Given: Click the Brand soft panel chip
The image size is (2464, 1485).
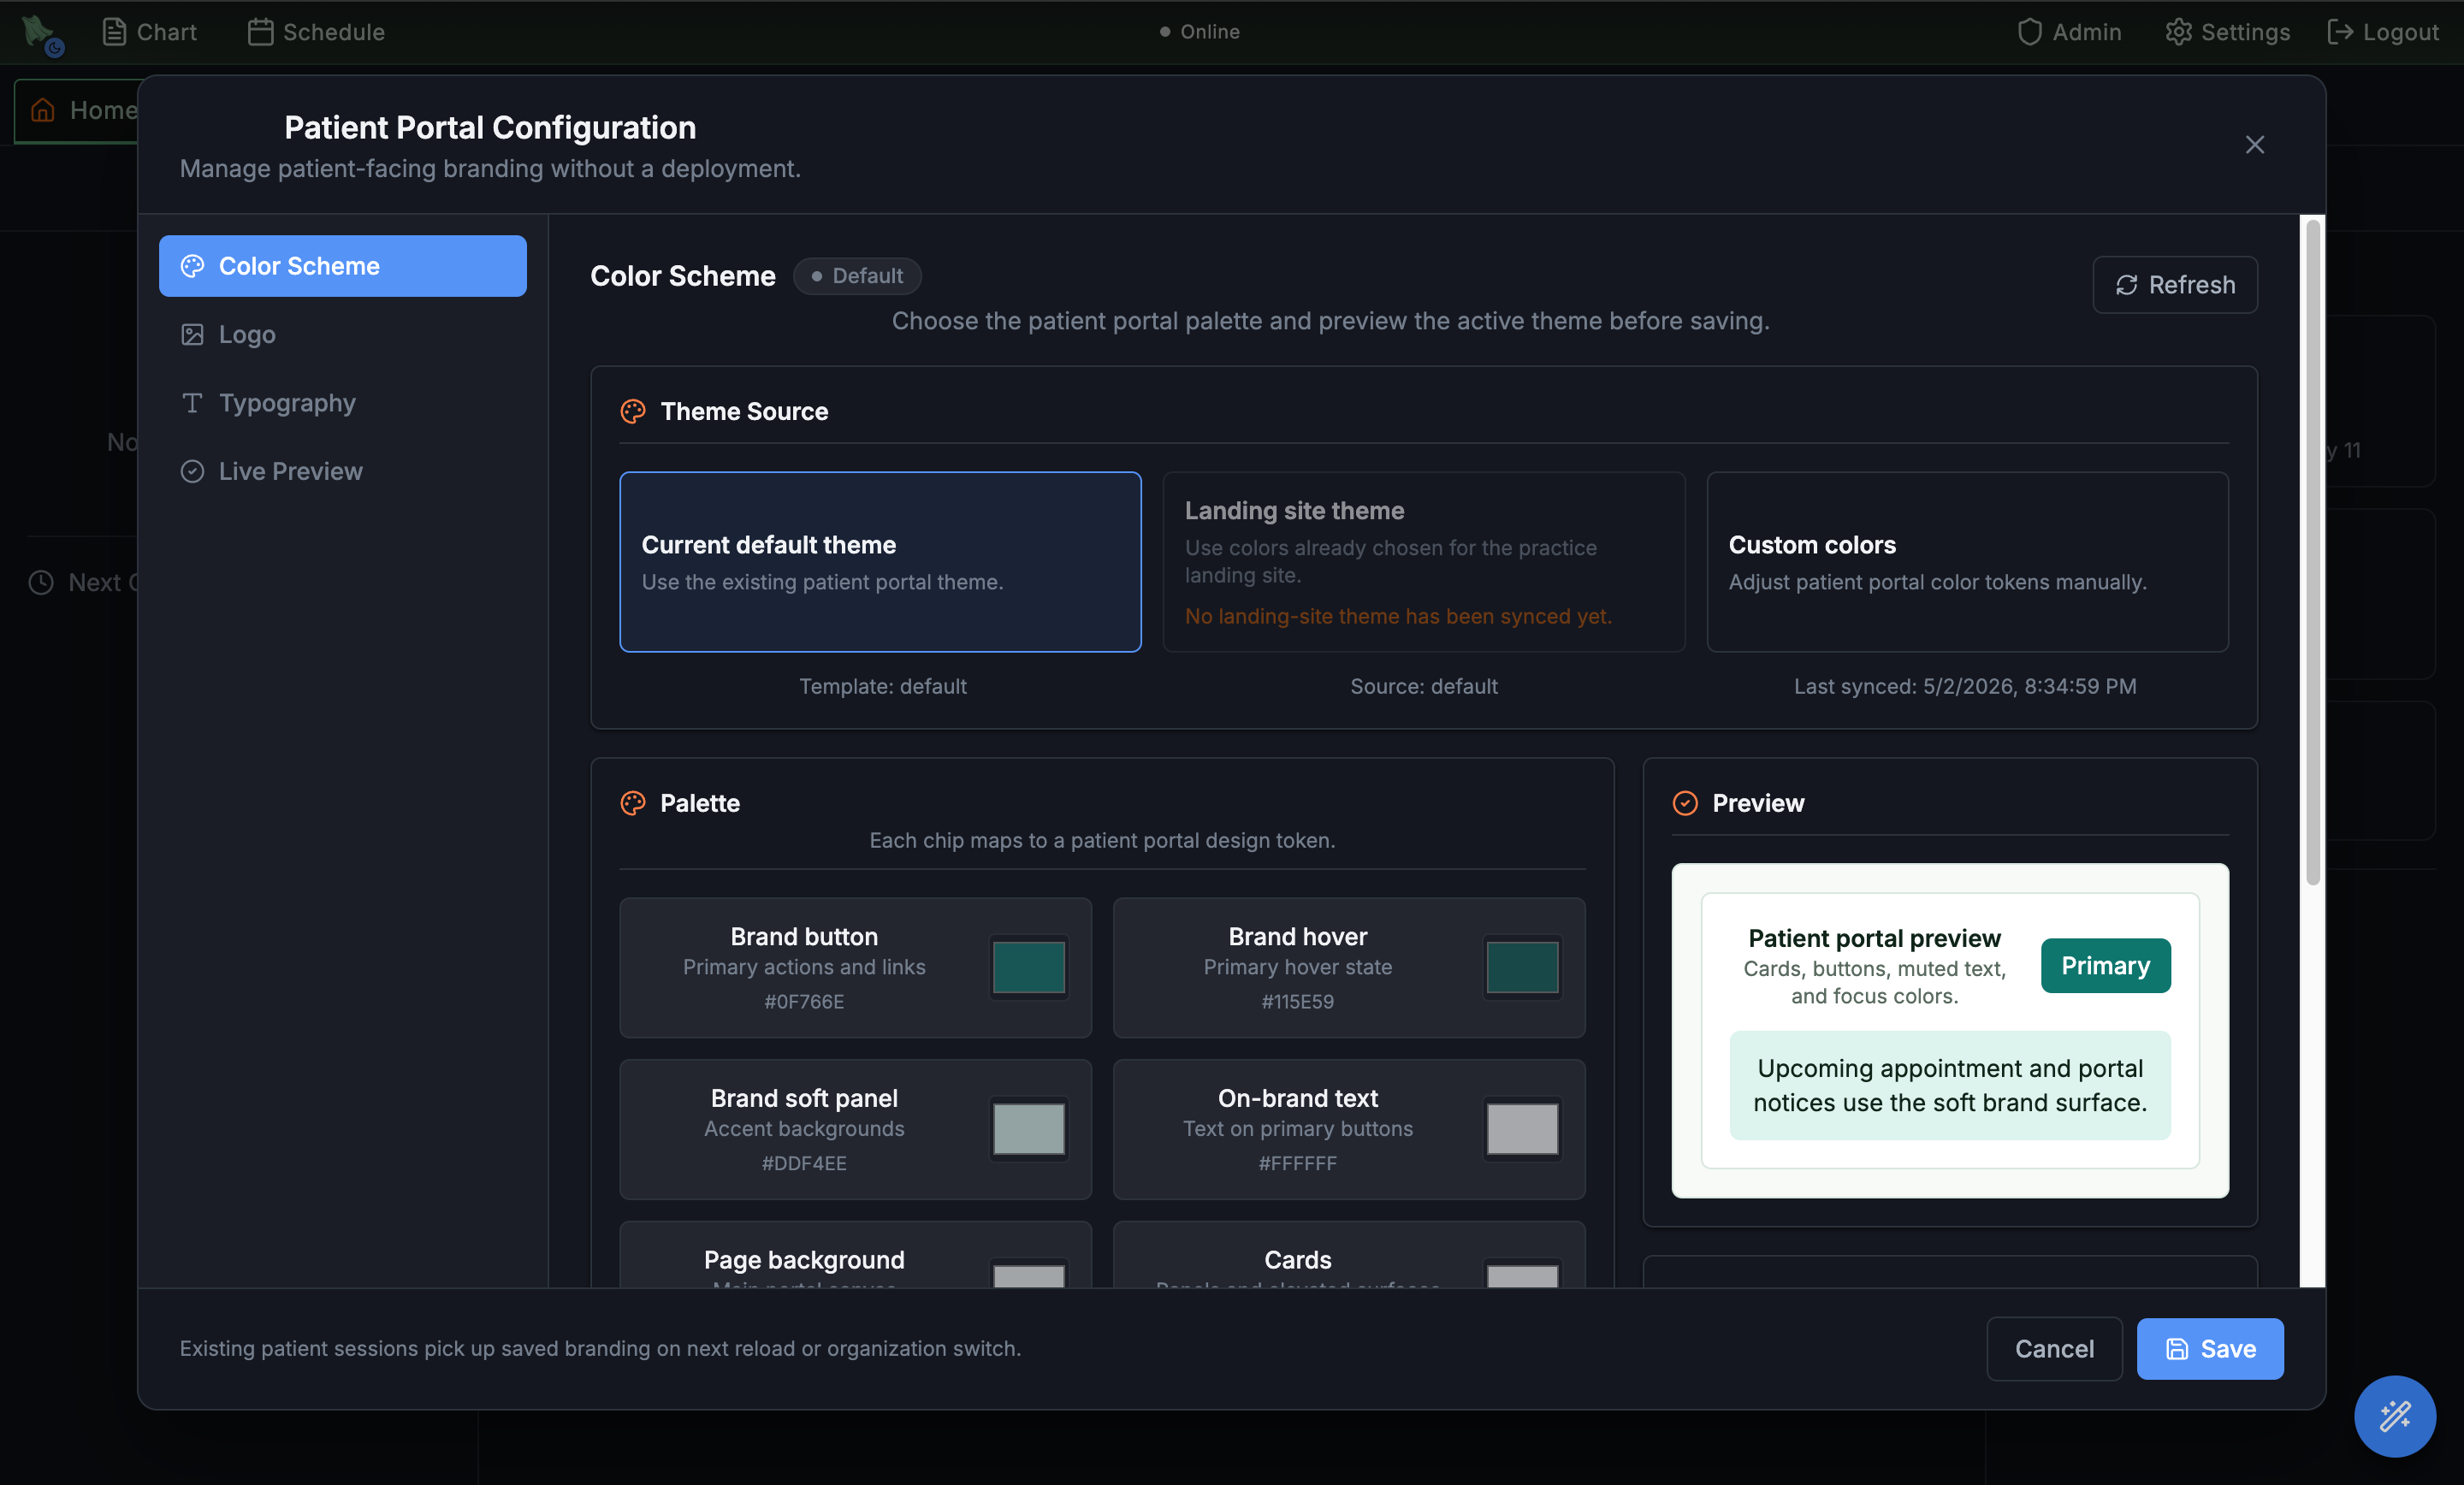Looking at the screenshot, I should (x=855, y=1129).
